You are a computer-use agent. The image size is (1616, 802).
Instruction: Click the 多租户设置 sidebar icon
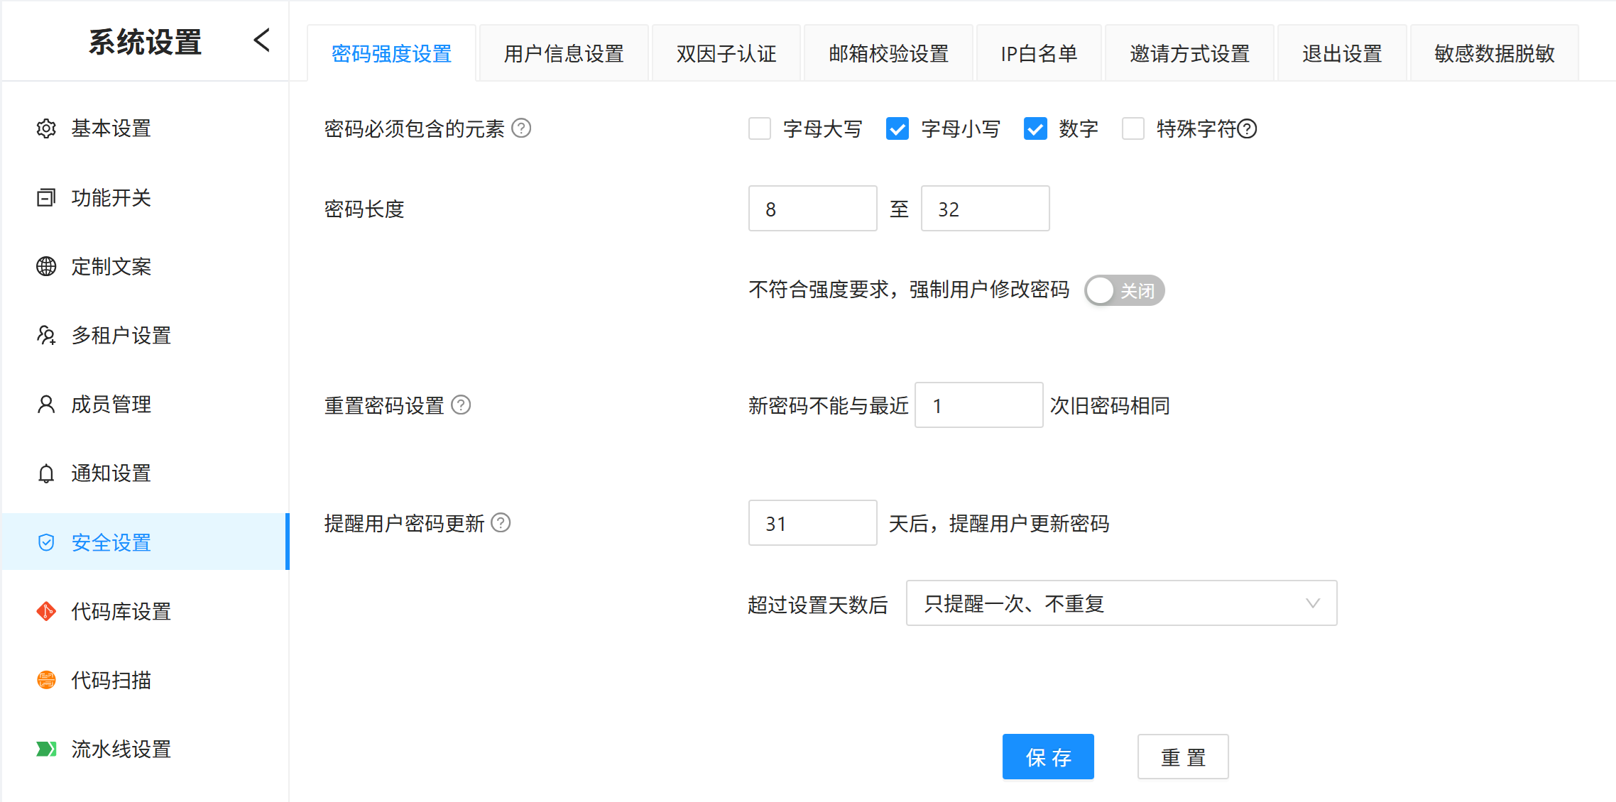coord(46,335)
